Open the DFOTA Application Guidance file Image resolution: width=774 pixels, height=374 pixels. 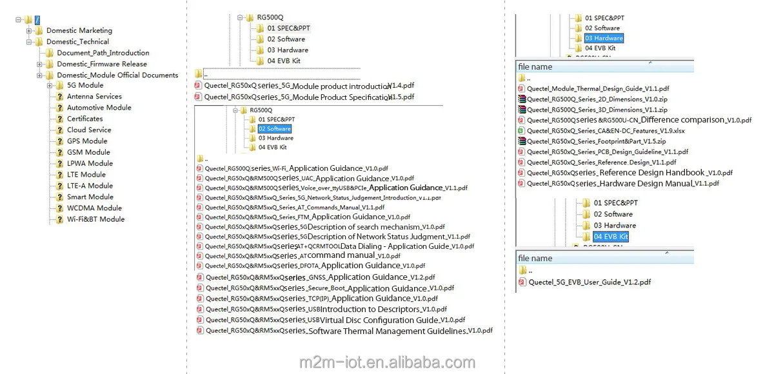tap(316, 266)
